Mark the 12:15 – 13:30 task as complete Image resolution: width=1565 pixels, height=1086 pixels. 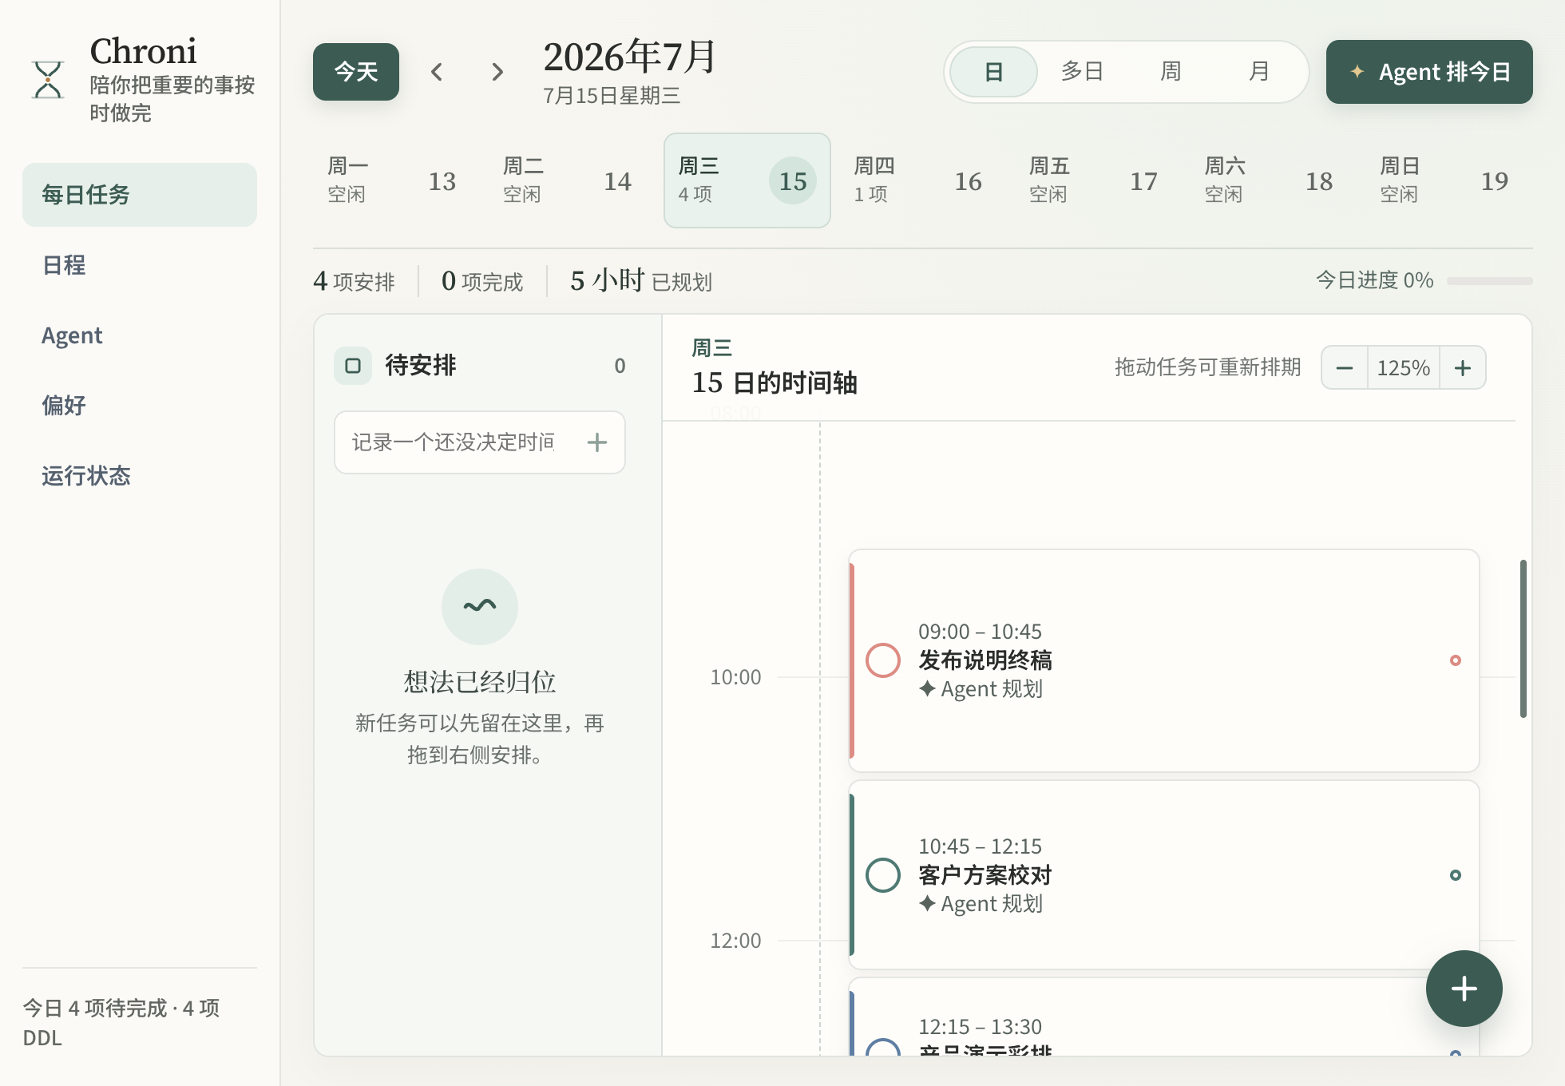coord(883,1048)
